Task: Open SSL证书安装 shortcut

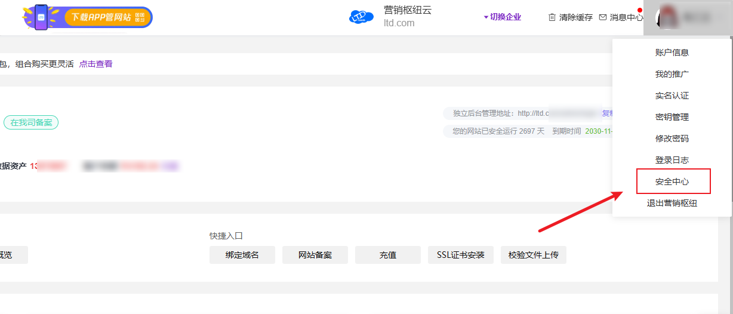Action: (460, 255)
